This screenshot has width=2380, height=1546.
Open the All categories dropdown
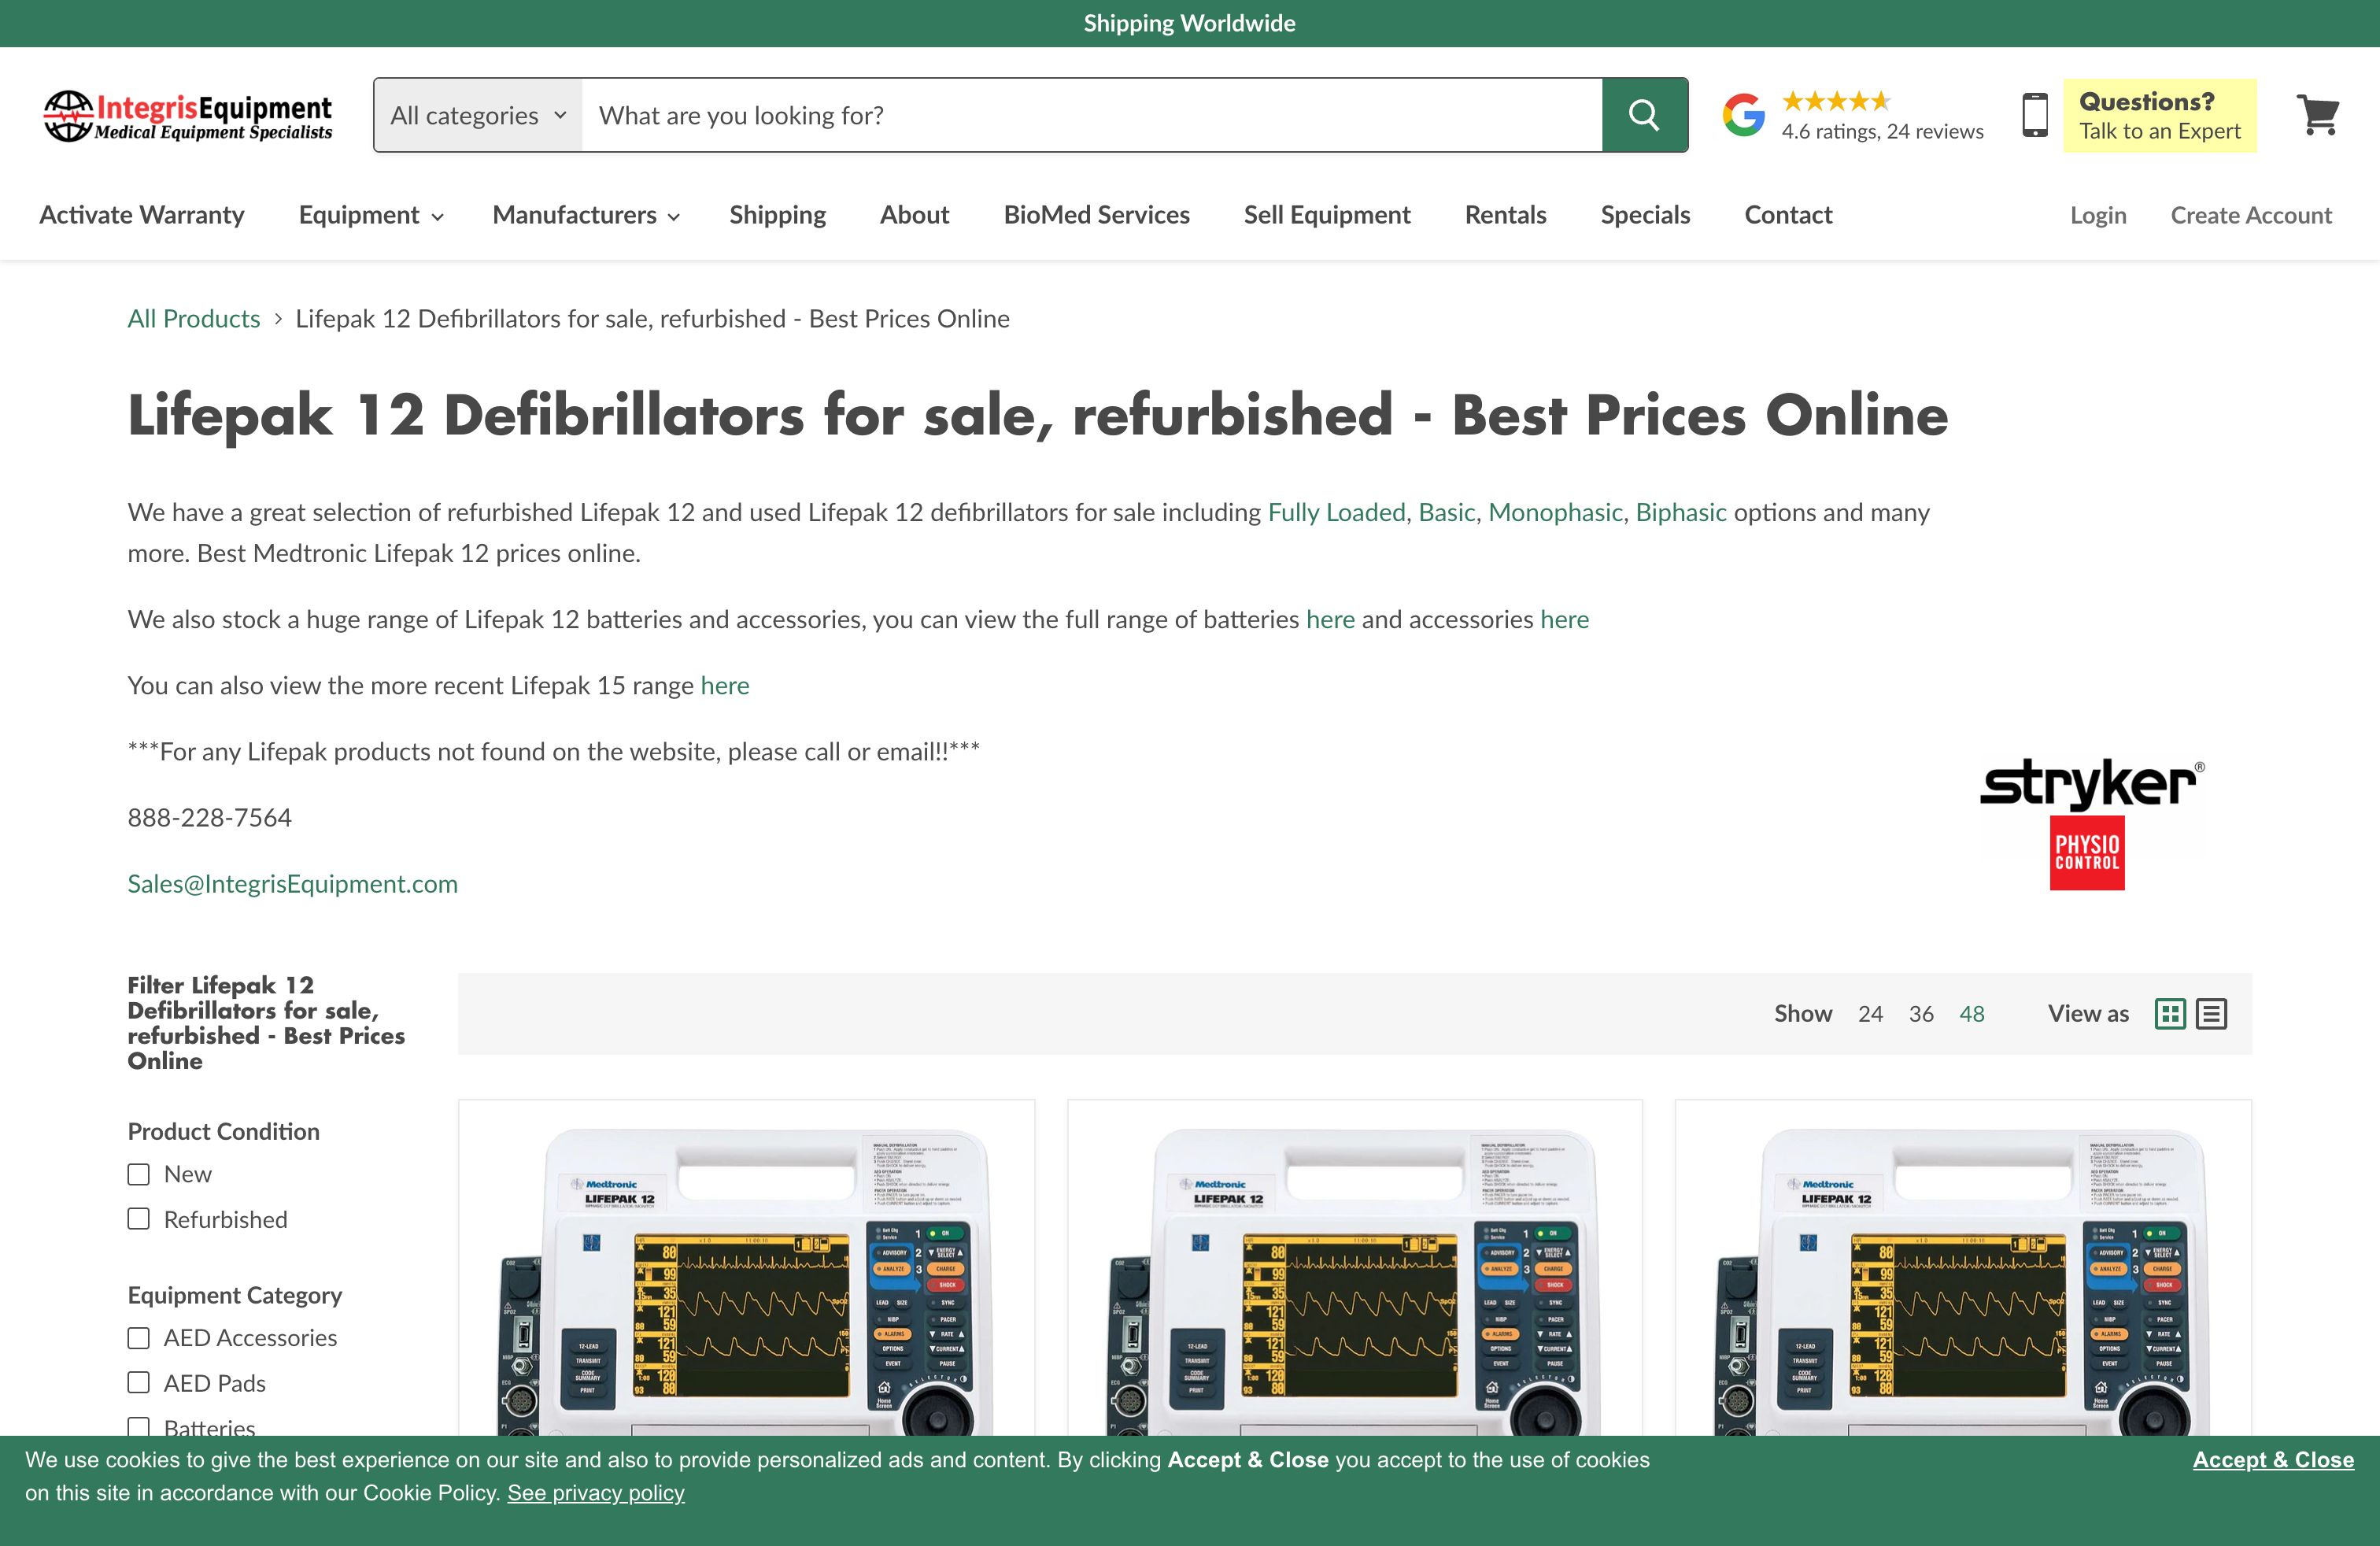[478, 115]
